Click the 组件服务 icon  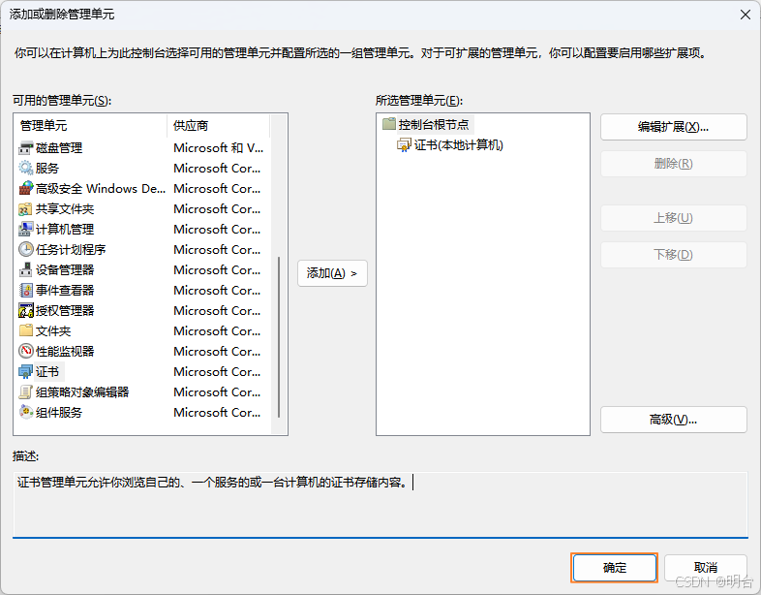tap(26, 413)
